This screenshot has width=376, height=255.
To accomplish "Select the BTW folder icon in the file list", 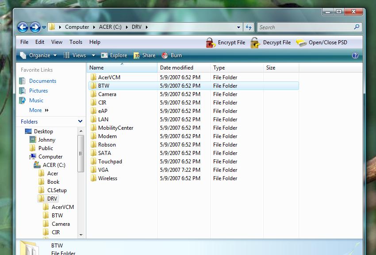I will (93, 85).
